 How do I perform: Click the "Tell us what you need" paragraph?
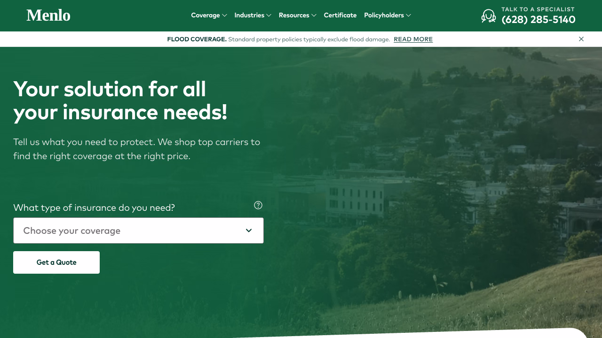(x=136, y=149)
